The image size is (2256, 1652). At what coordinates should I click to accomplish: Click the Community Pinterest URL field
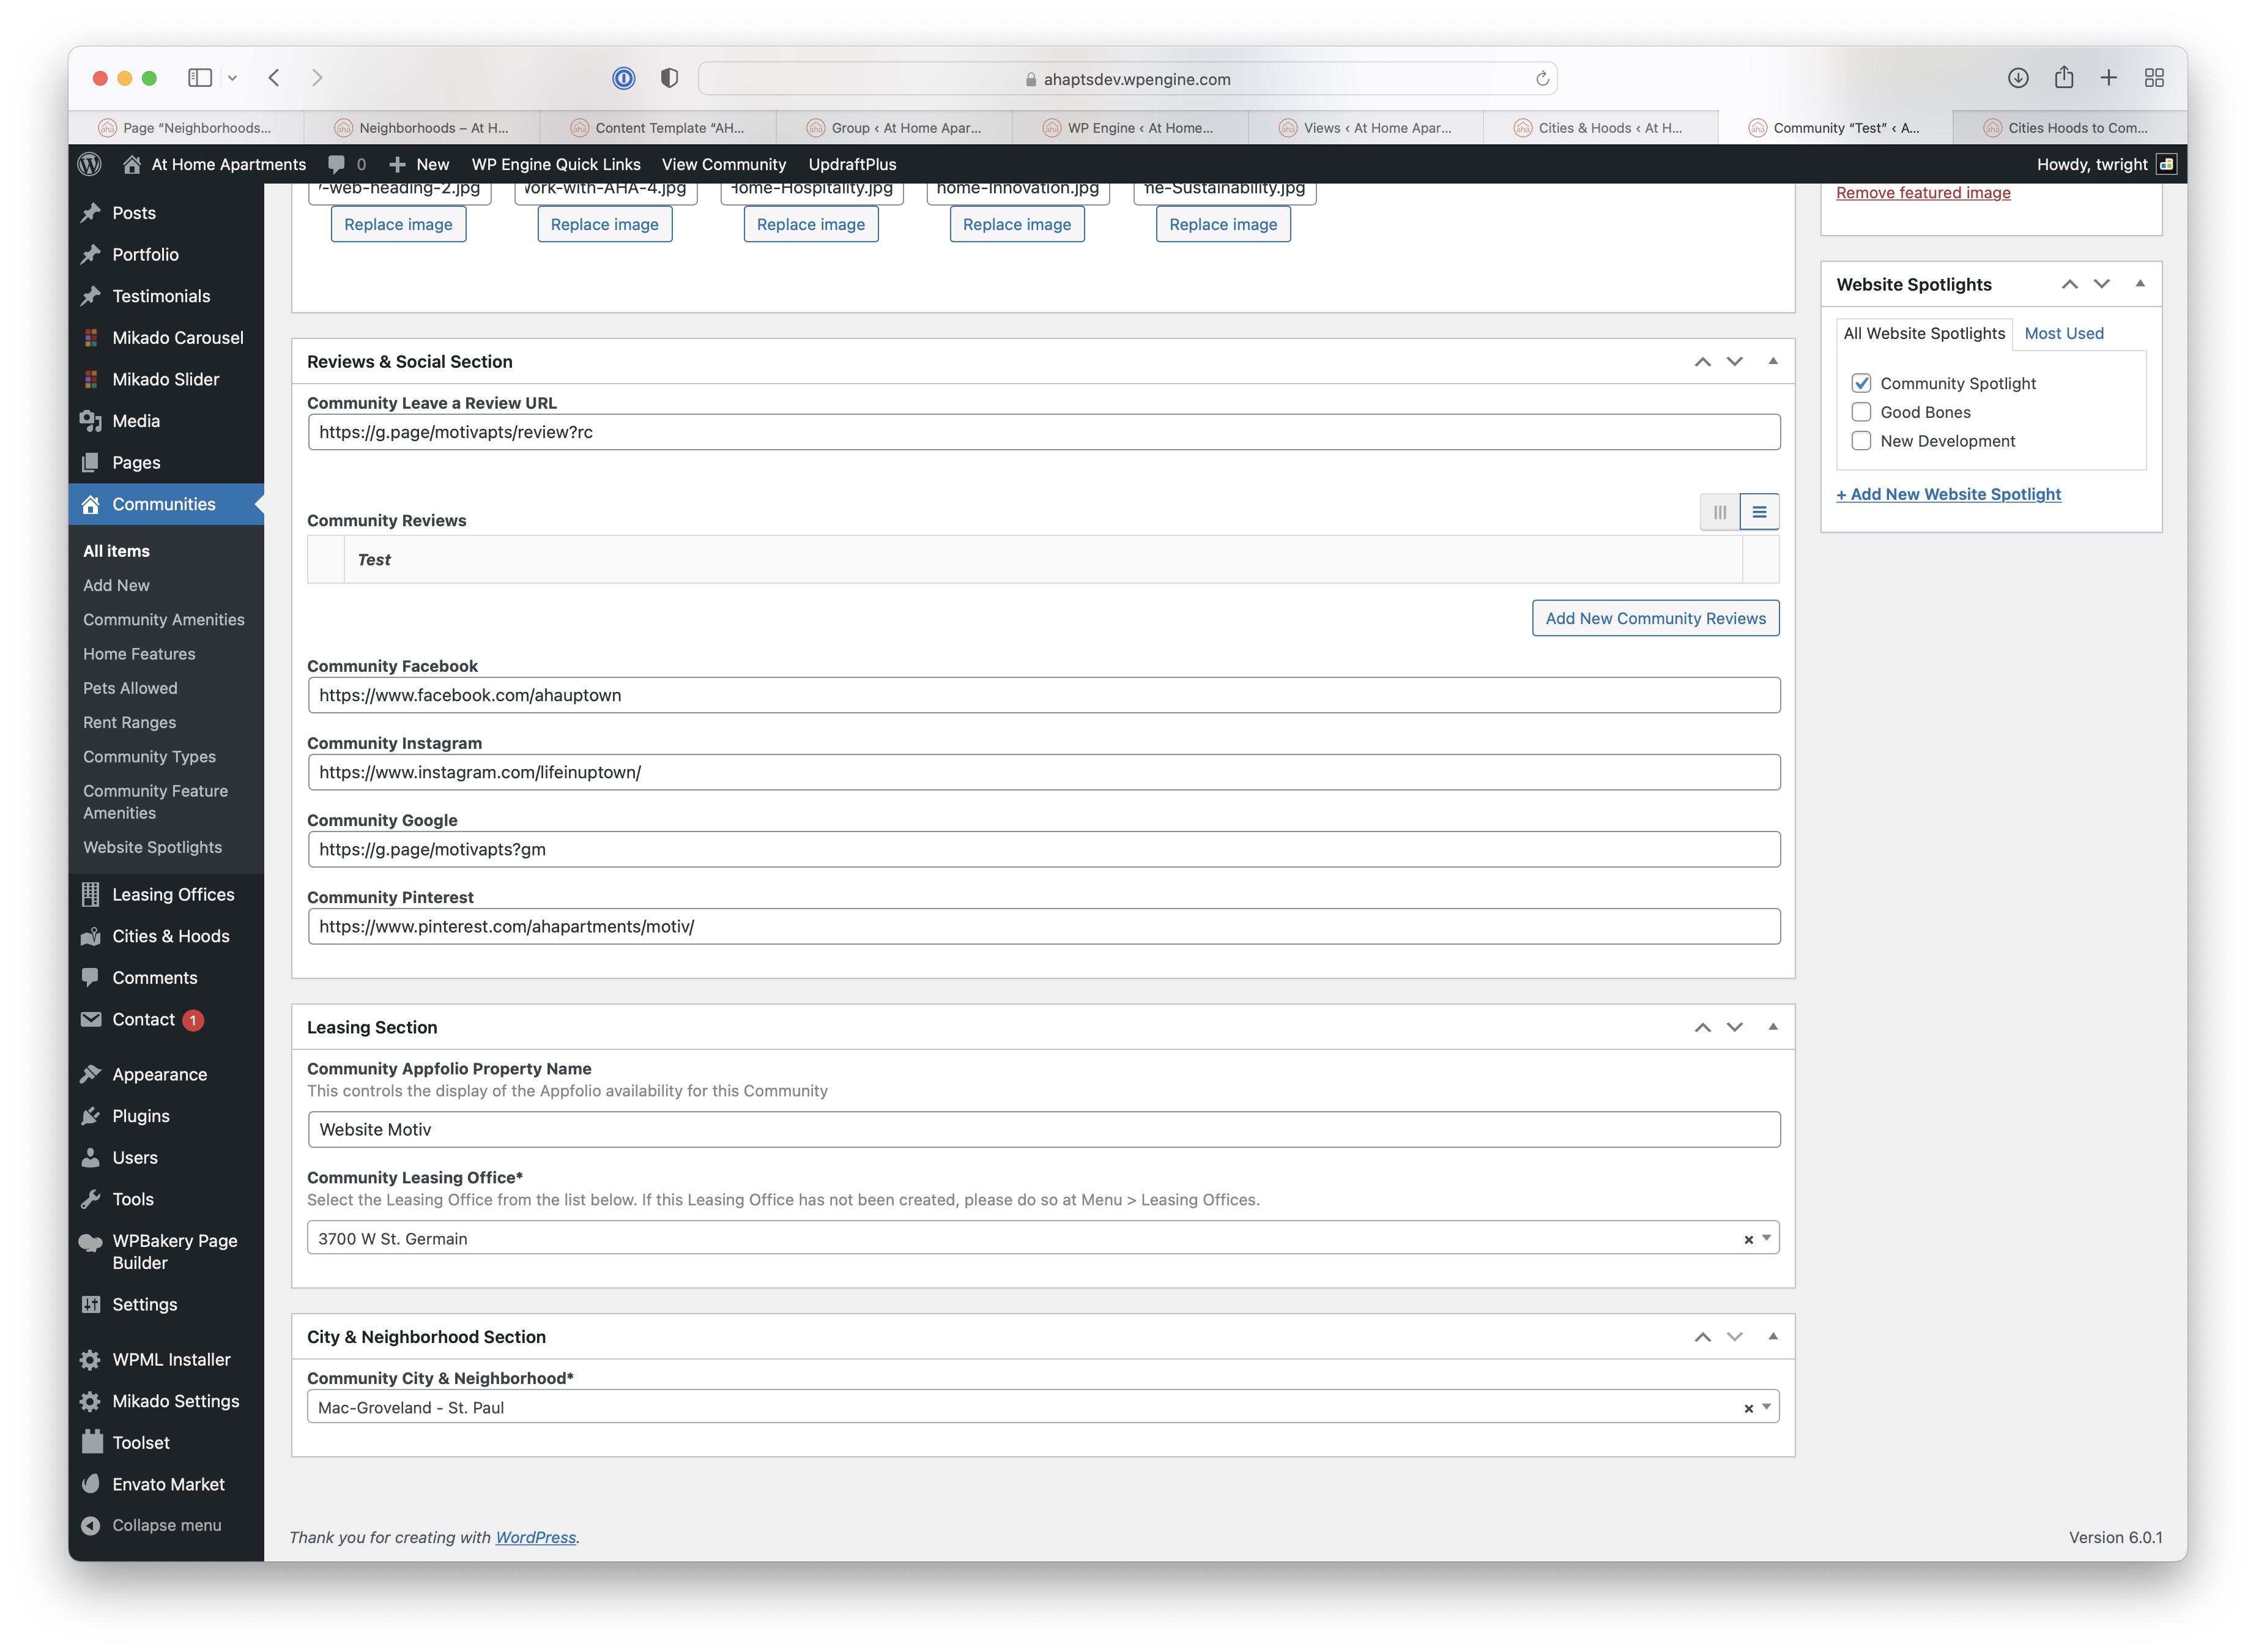coord(1044,927)
